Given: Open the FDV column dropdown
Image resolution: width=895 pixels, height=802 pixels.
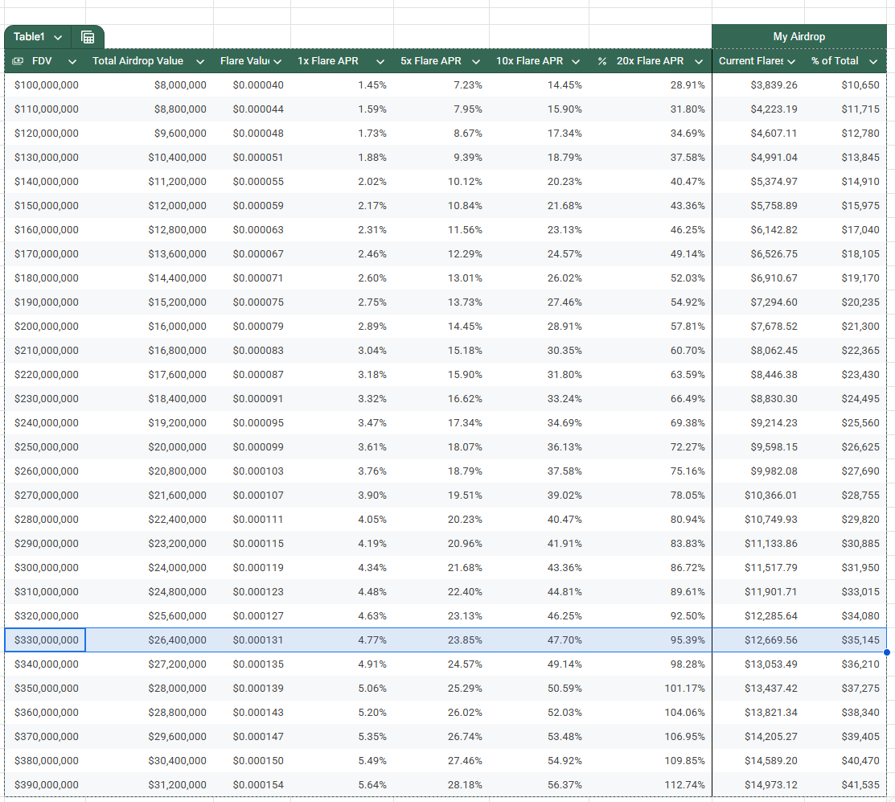Looking at the screenshot, I should pos(72,61).
